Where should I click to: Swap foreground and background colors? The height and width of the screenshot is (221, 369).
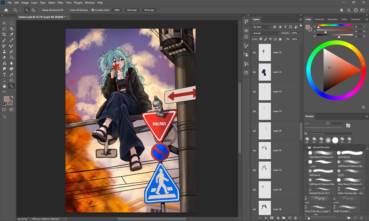click(12, 97)
